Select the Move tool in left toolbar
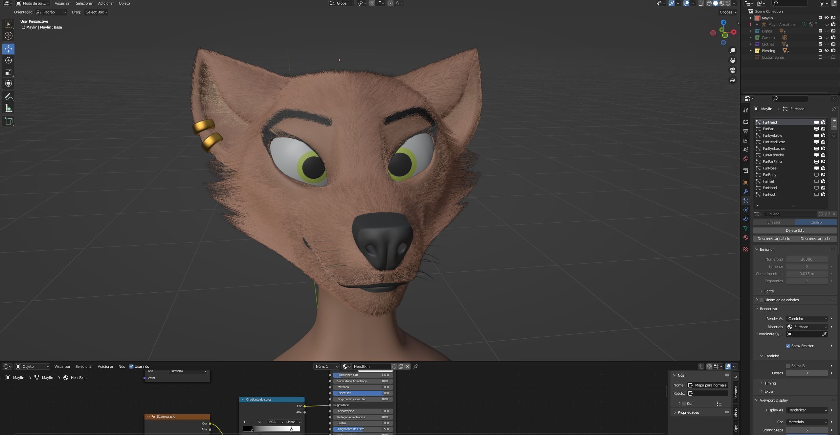840x435 pixels. point(9,49)
